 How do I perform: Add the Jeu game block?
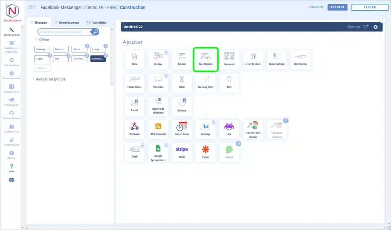point(229,129)
